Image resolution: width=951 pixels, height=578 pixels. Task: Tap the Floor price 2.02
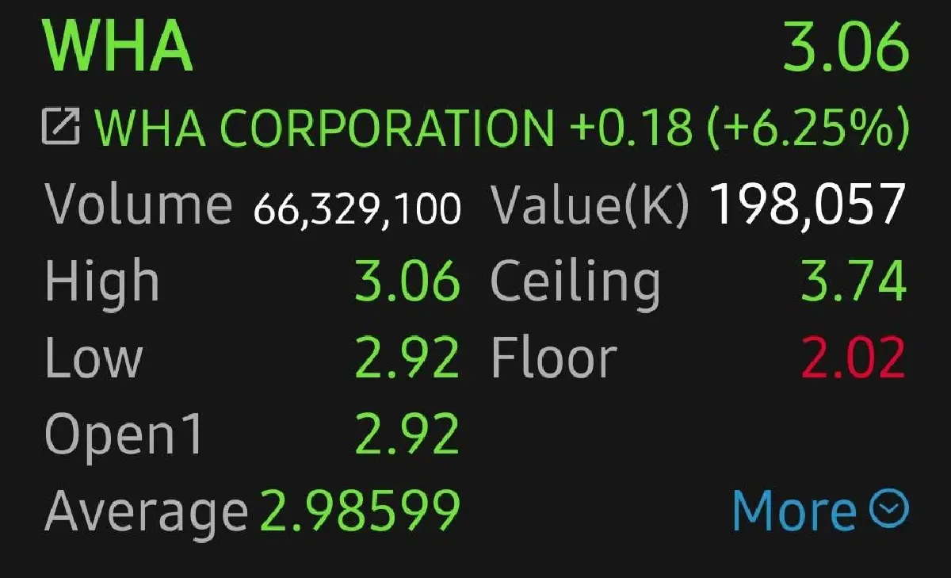tap(853, 358)
